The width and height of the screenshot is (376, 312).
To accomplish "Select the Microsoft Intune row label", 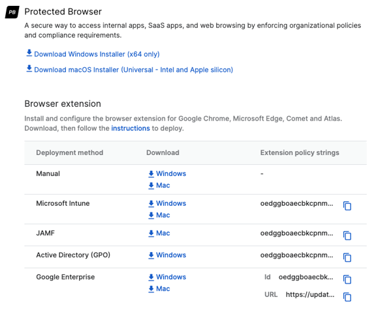I will (x=63, y=203).
